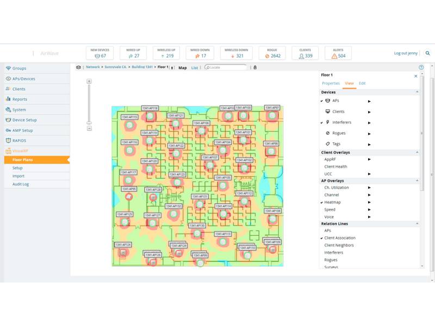Click the lock icon in the floor toolbar
435x326 pixels.
(x=255, y=67)
